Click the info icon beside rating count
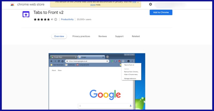 [56, 20]
